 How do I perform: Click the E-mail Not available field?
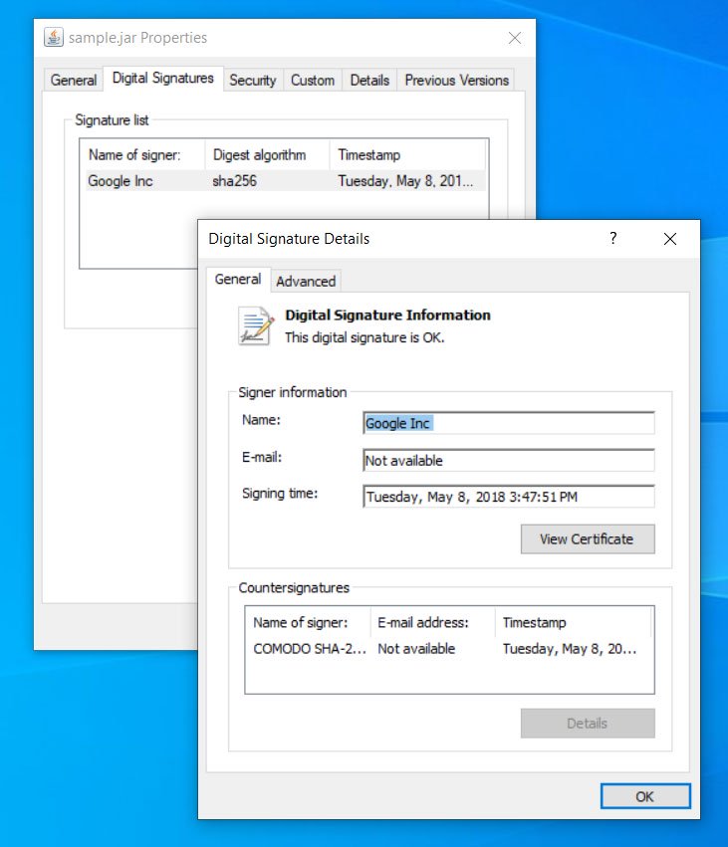[508, 461]
